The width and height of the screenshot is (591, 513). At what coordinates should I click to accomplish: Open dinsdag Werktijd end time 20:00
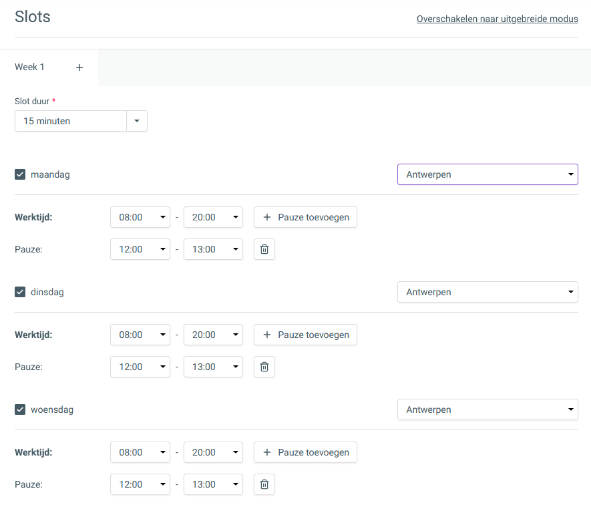(213, 335)
